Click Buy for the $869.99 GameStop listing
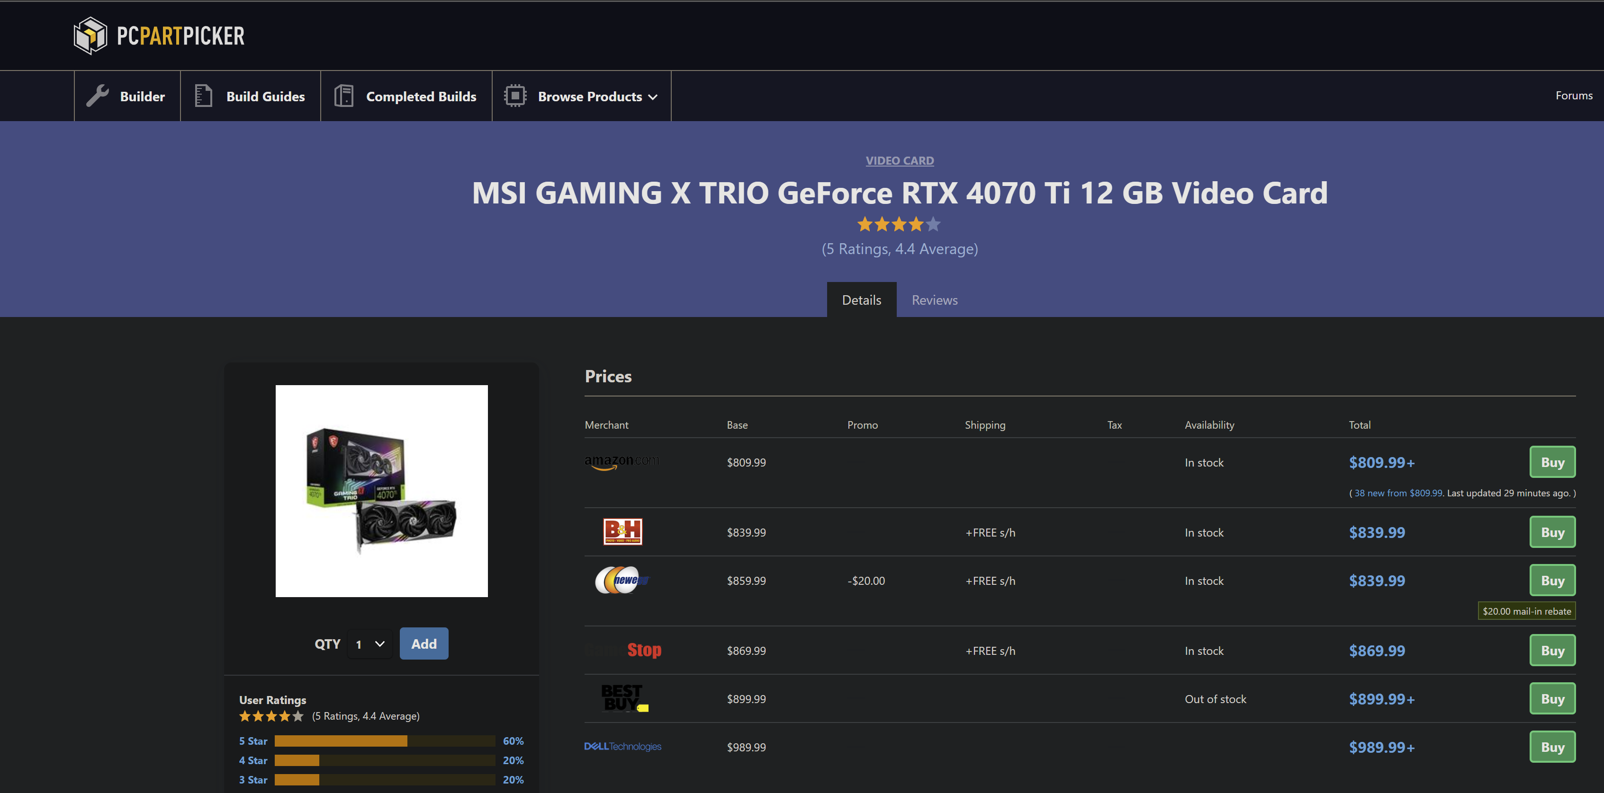The image size is (1604, 793). (1552, 651)
